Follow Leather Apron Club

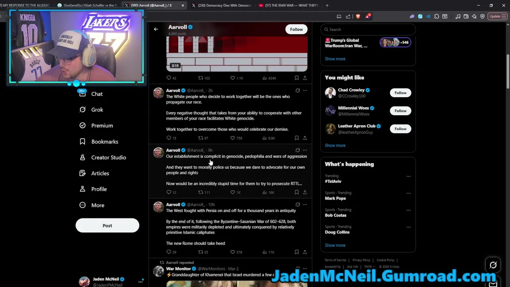coord(400,129)
